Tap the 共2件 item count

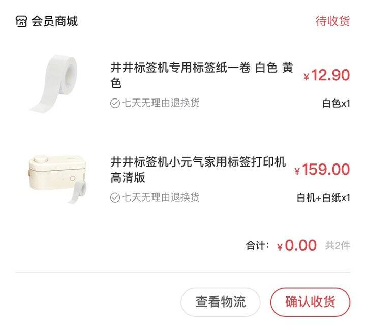[338, 245]
